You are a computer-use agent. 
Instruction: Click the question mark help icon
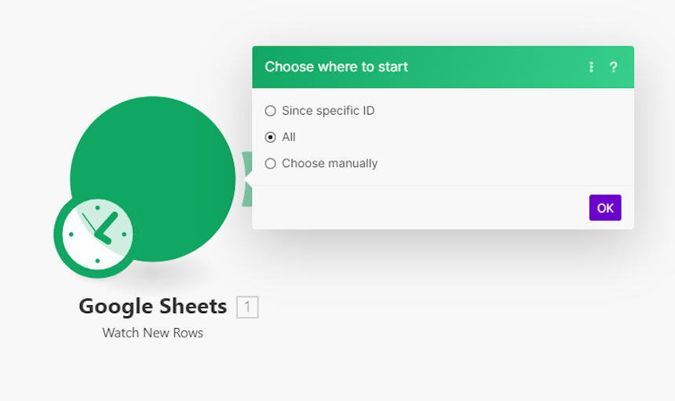click(x=614, y=67)
